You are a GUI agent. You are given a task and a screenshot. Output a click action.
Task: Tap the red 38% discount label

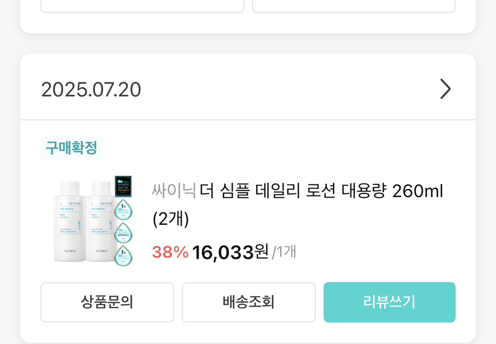[x=170, y=252]
